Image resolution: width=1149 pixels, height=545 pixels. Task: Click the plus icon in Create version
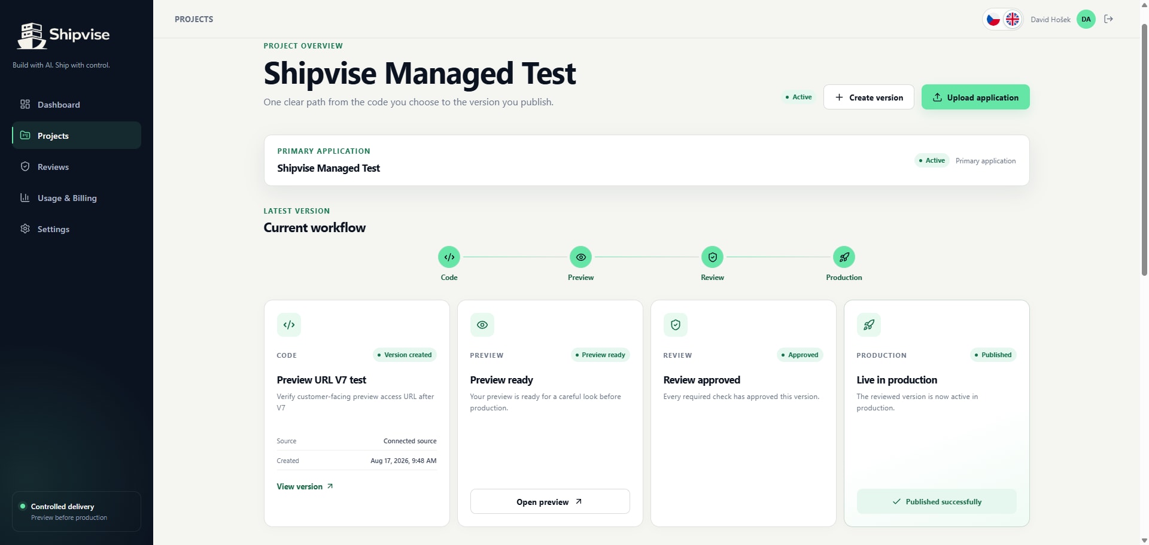839,97
